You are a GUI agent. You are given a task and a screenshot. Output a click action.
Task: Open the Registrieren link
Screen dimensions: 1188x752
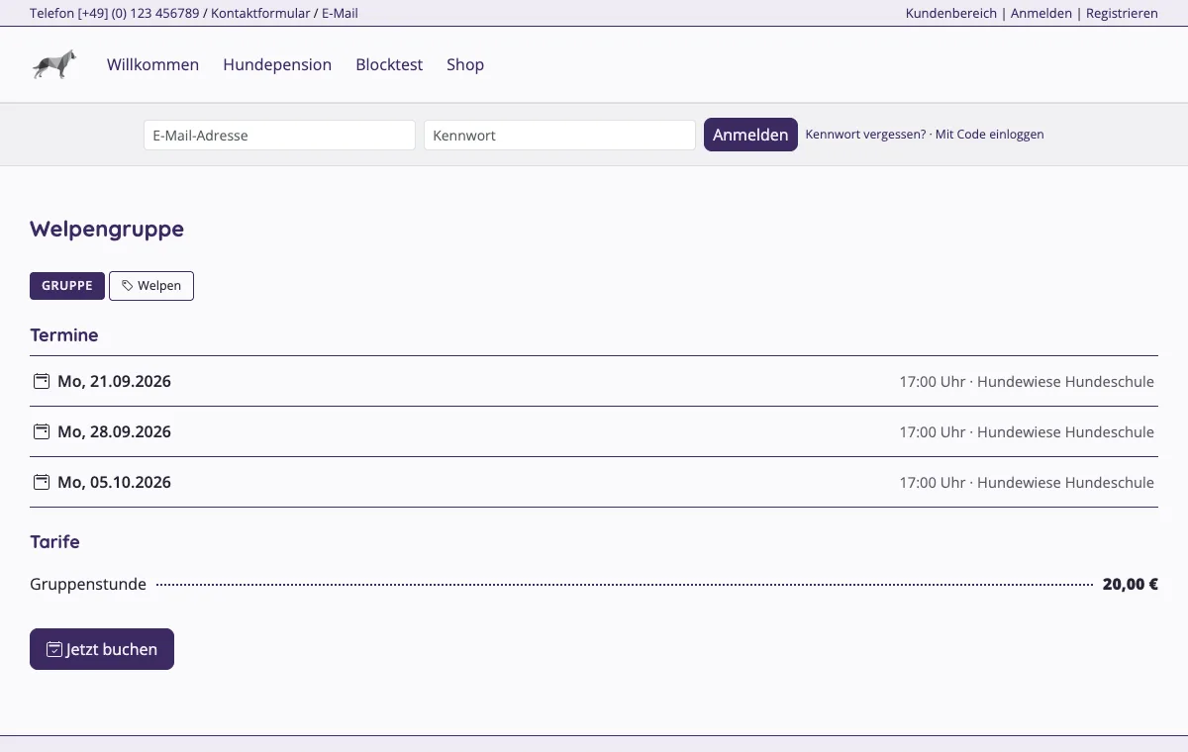click(1122, 14)
